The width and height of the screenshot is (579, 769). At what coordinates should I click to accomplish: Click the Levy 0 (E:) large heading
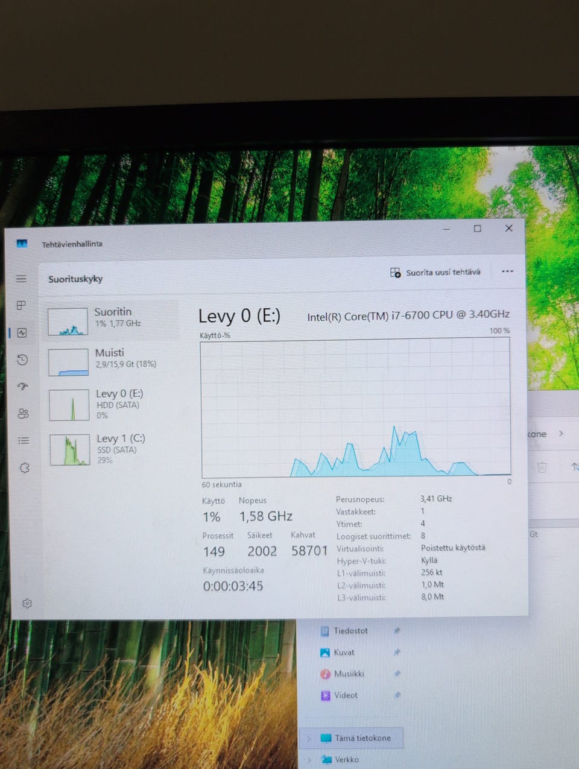239,315
